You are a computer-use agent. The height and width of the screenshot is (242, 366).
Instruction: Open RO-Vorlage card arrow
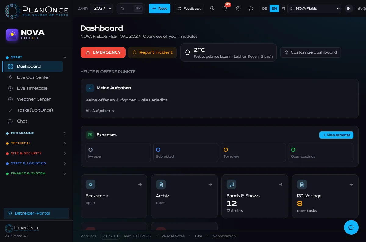(351, 184)
